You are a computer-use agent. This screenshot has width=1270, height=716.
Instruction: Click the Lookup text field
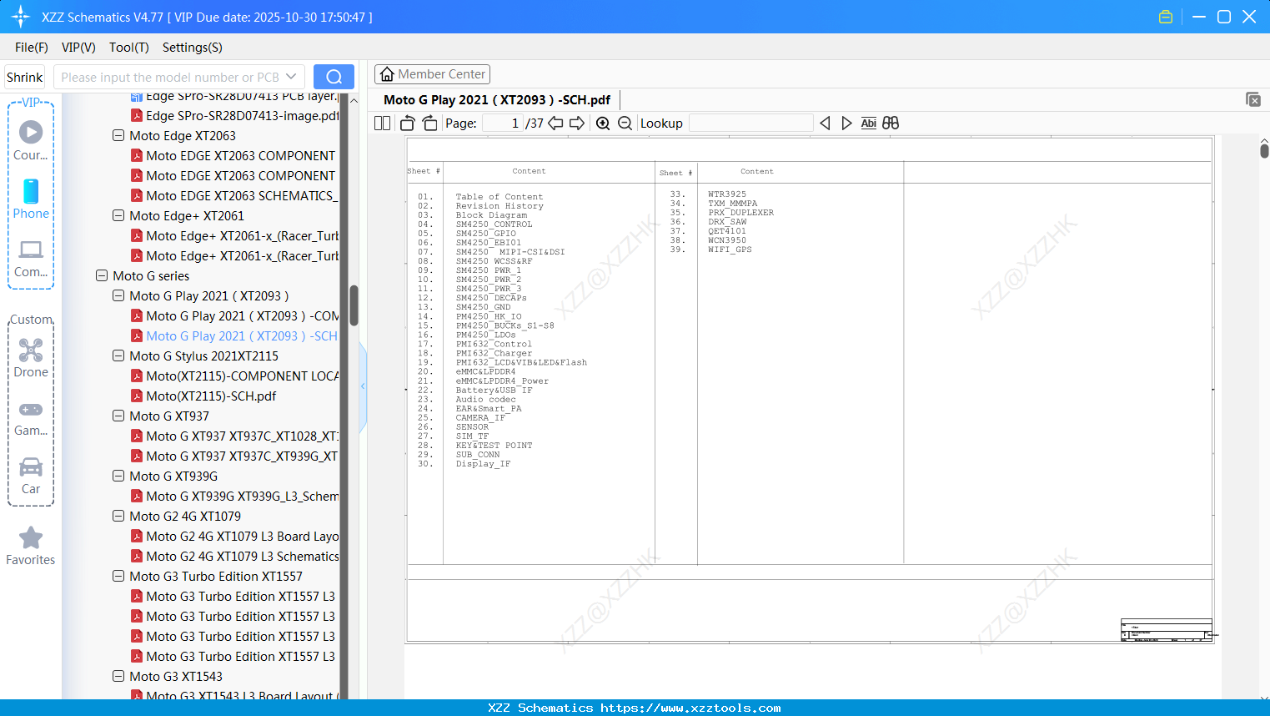pos(751,124)
